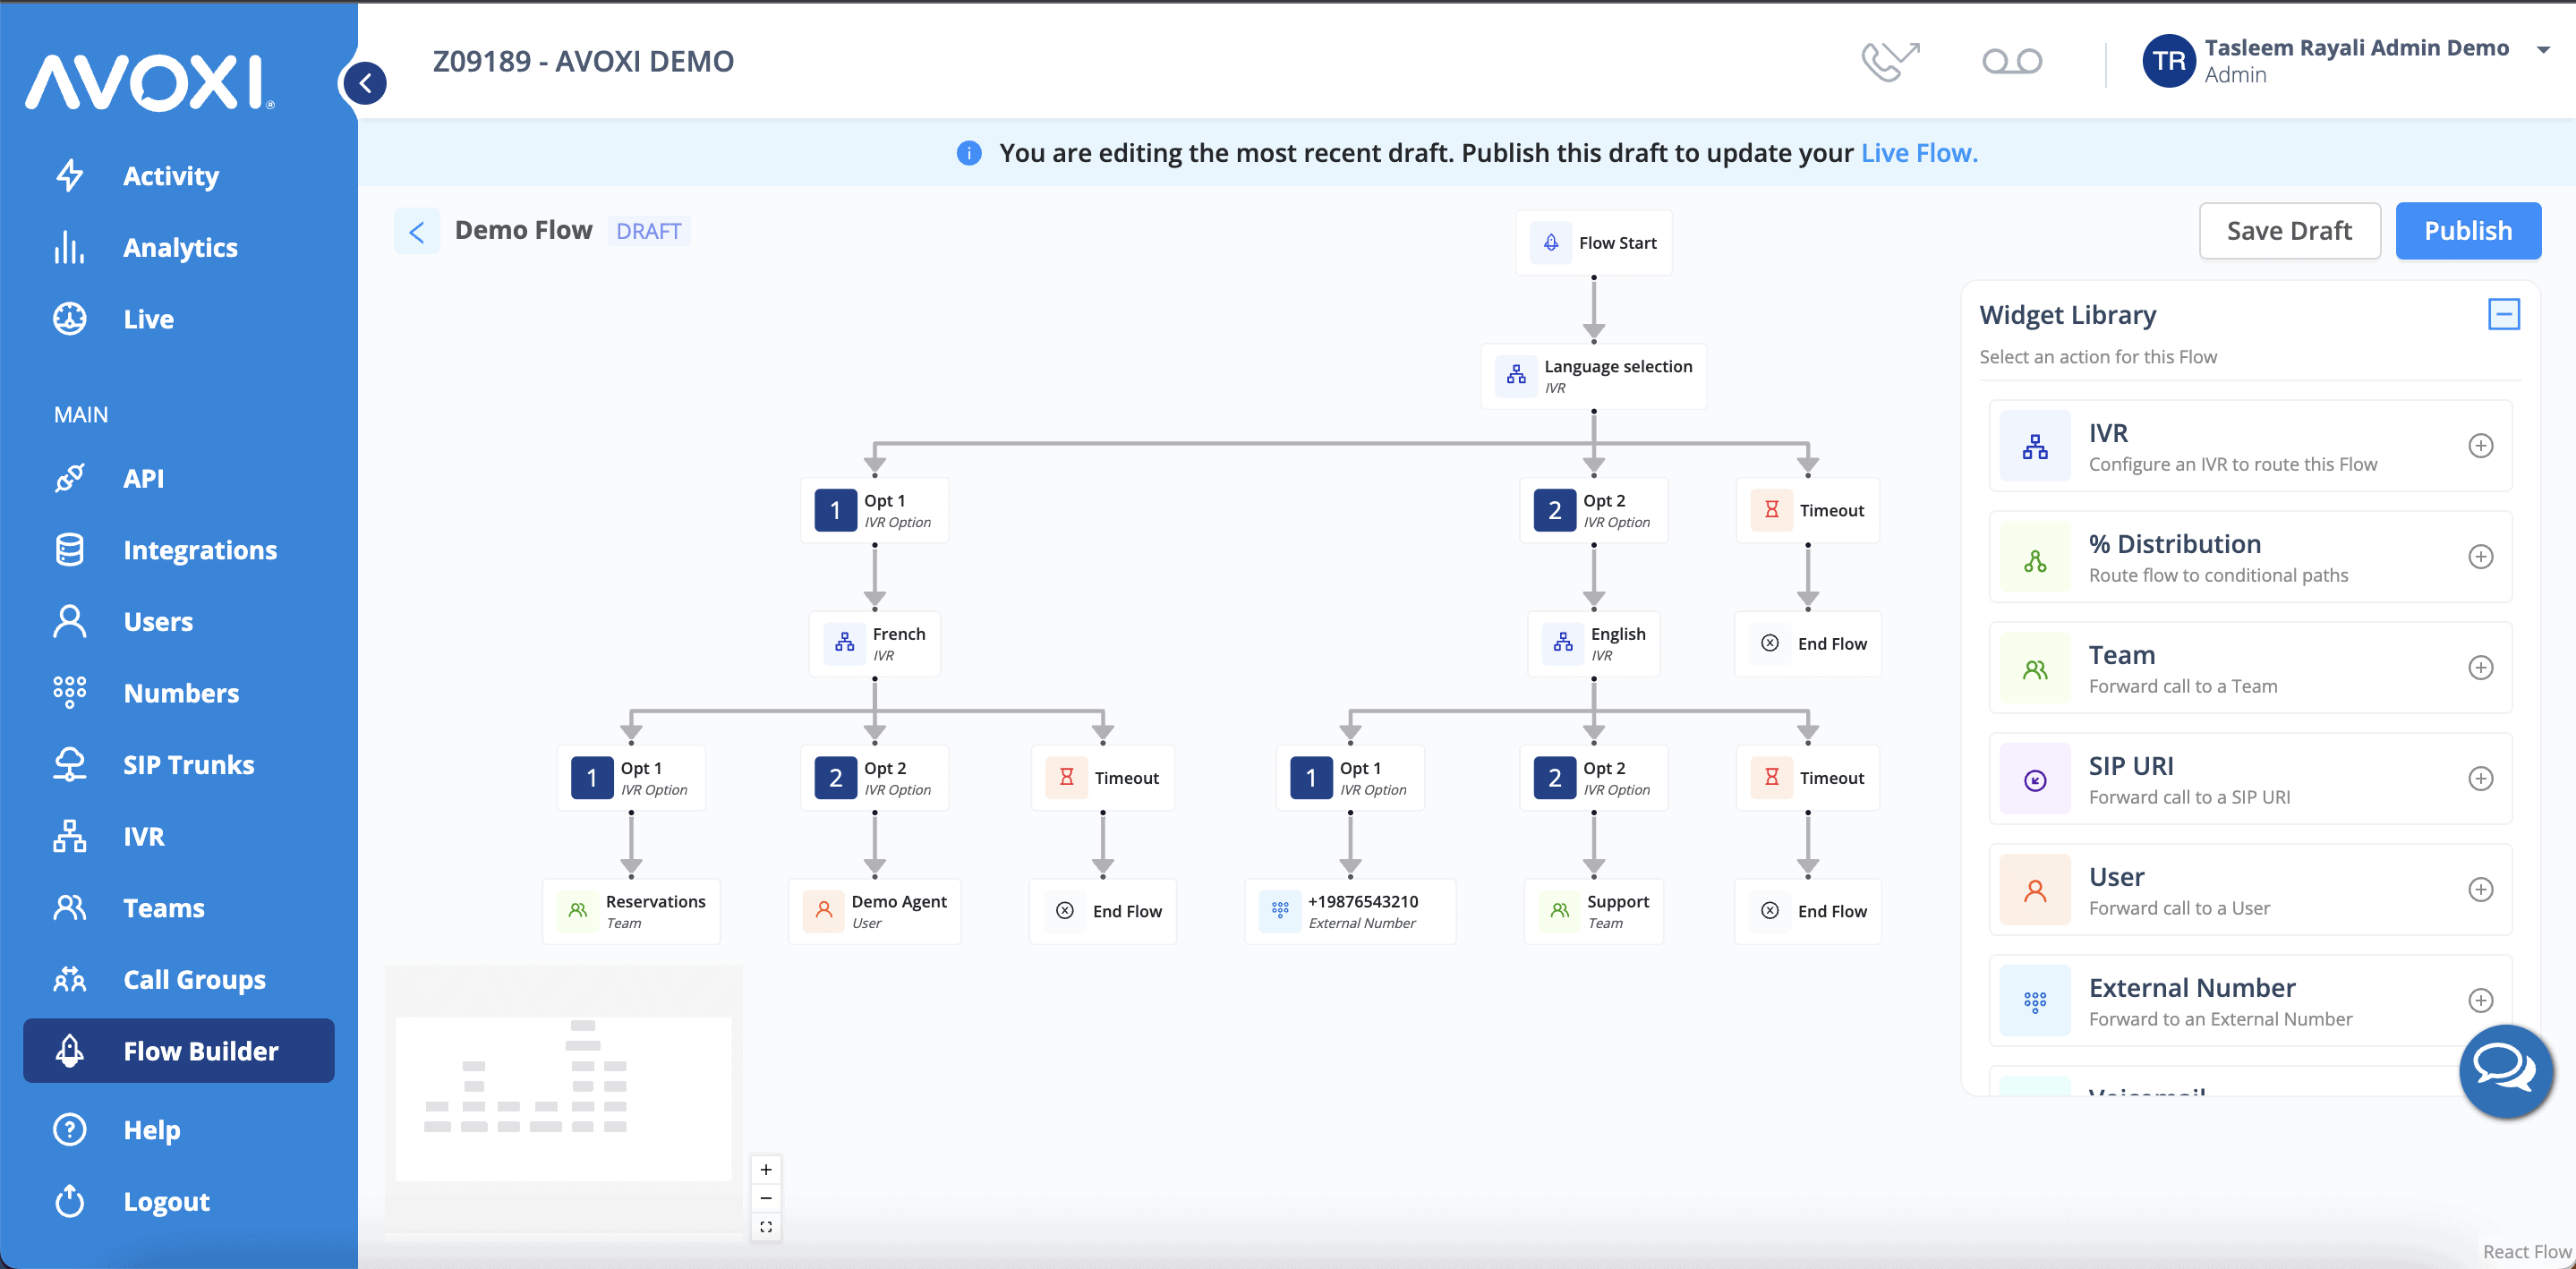Viewport: 2576px width, 1269px height.
Task: Add the % Distribution widget
Action: 2482,557
